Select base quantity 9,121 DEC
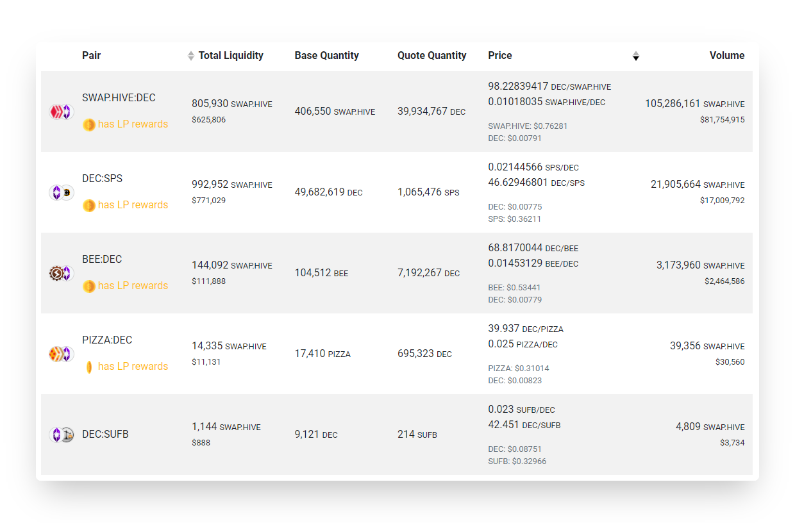This screenshot has height=523, width=795. coord(316,435)
